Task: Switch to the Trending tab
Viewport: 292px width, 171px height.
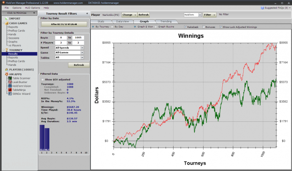Action: click(x=166, y=21)
